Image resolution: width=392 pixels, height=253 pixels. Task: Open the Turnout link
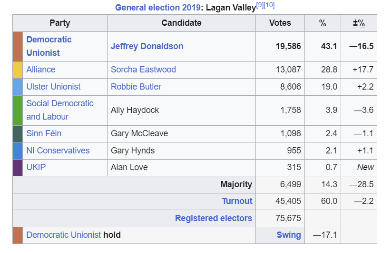pyautogui.click(x=237, y=201)
